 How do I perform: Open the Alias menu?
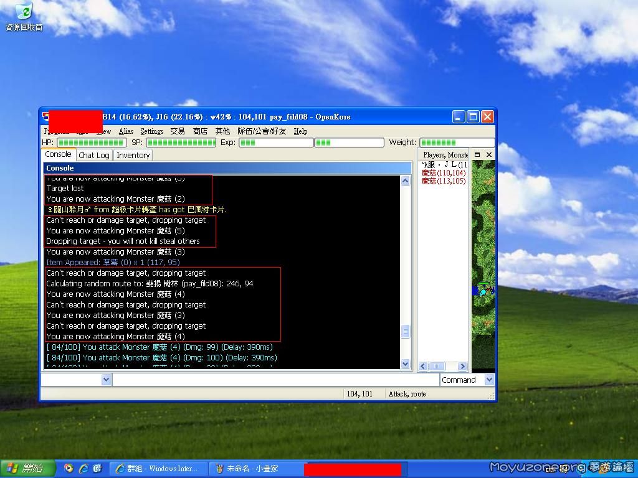126,131
